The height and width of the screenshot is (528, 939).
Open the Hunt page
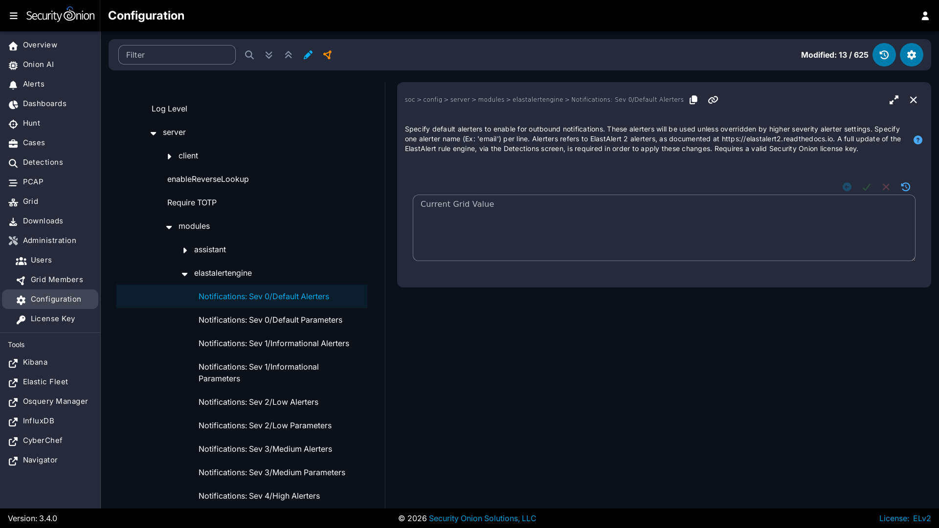point(50,123)
